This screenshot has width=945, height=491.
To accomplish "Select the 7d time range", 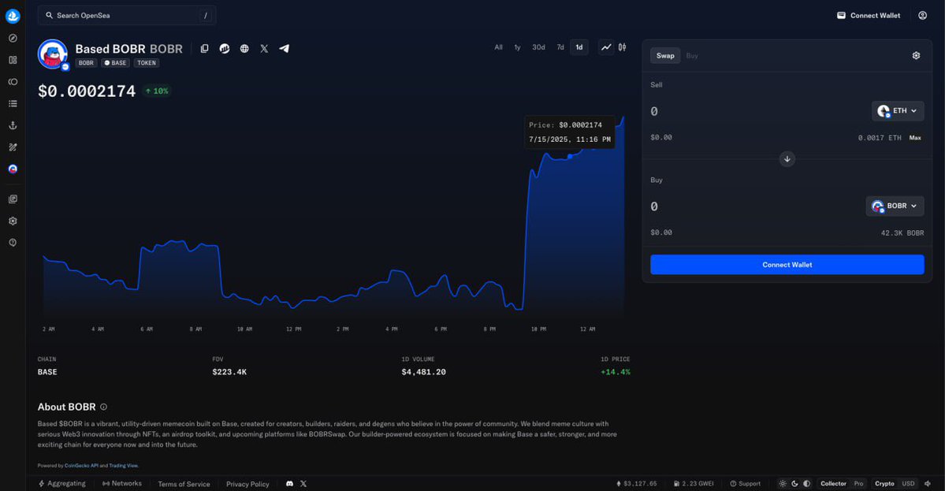I will [x=560, y=47].
